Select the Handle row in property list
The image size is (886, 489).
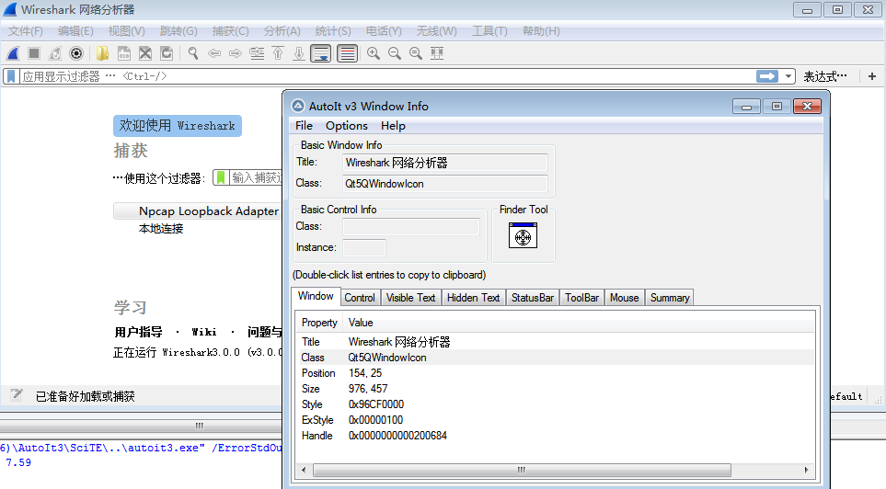[x=555, y=436]
